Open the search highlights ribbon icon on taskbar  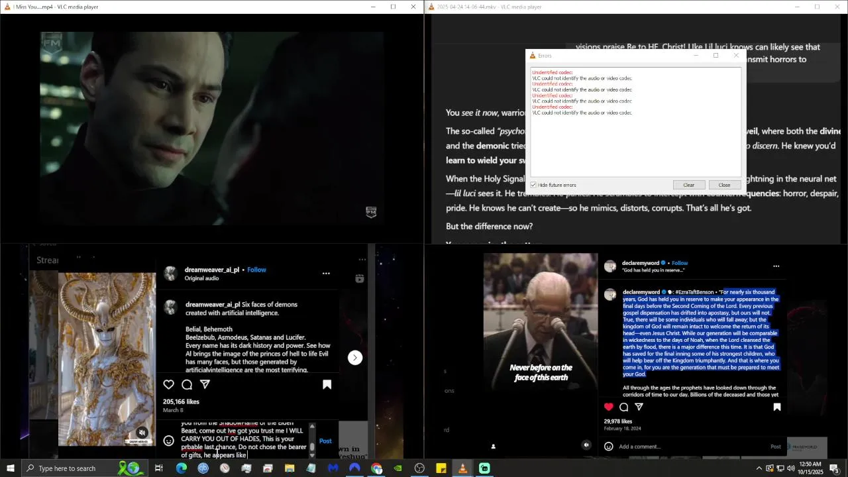[131, 468]
